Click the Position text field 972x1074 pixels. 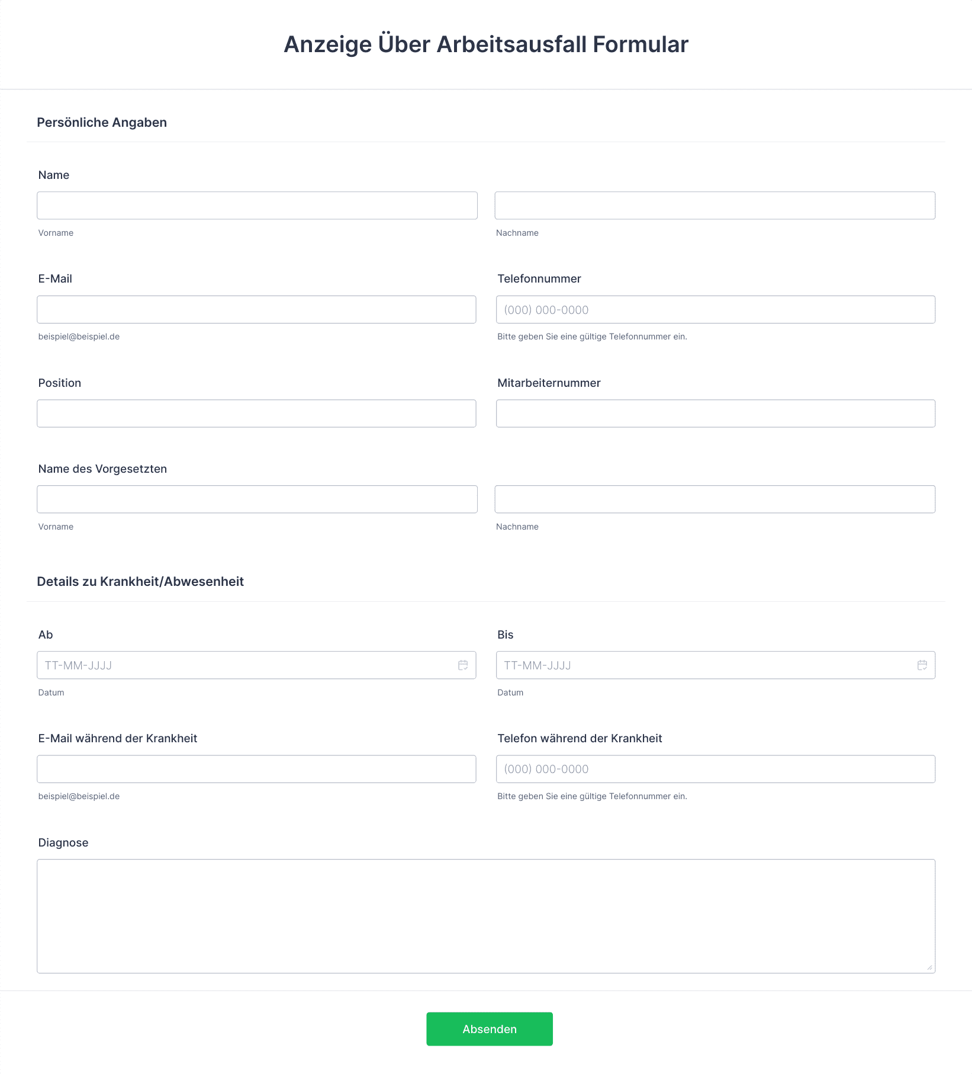[256, 413]
